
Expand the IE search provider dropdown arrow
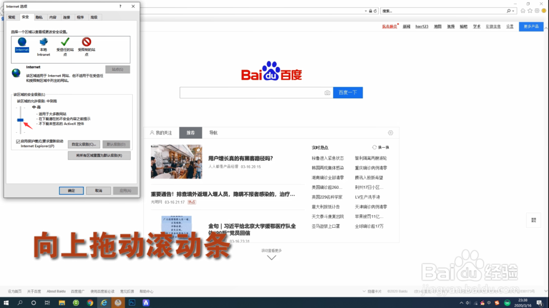(x=513, y=11)
